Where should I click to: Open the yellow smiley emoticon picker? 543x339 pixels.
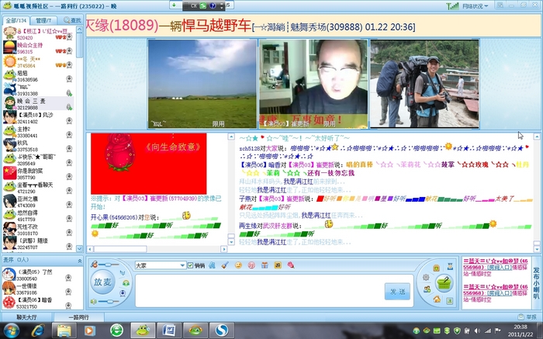(x=238, y=265)
